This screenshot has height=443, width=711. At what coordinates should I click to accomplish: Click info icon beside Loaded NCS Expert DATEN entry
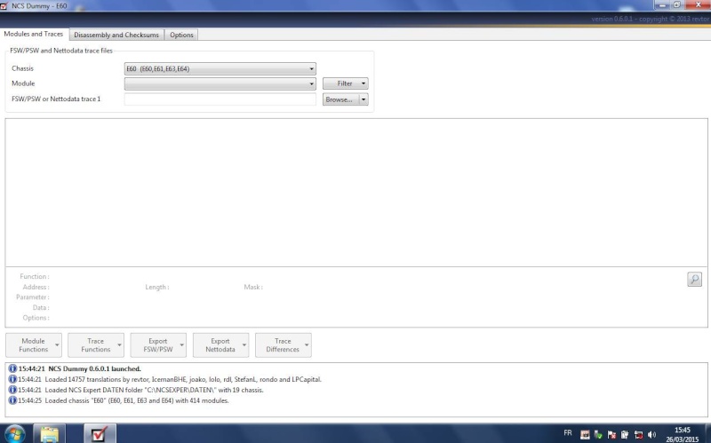(12, 390)
